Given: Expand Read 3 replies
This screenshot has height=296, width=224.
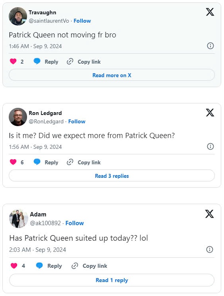Looking at the screenshot, I should (112, 176).
